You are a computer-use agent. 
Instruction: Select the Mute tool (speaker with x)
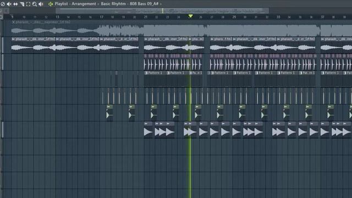(9, 4)
